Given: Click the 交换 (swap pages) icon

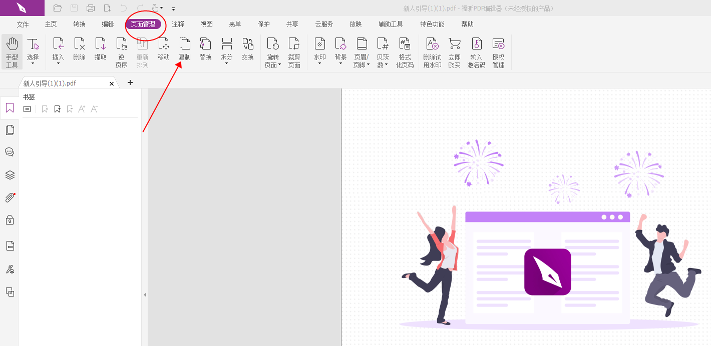Looking at the screenshot, I should [247, 49].
